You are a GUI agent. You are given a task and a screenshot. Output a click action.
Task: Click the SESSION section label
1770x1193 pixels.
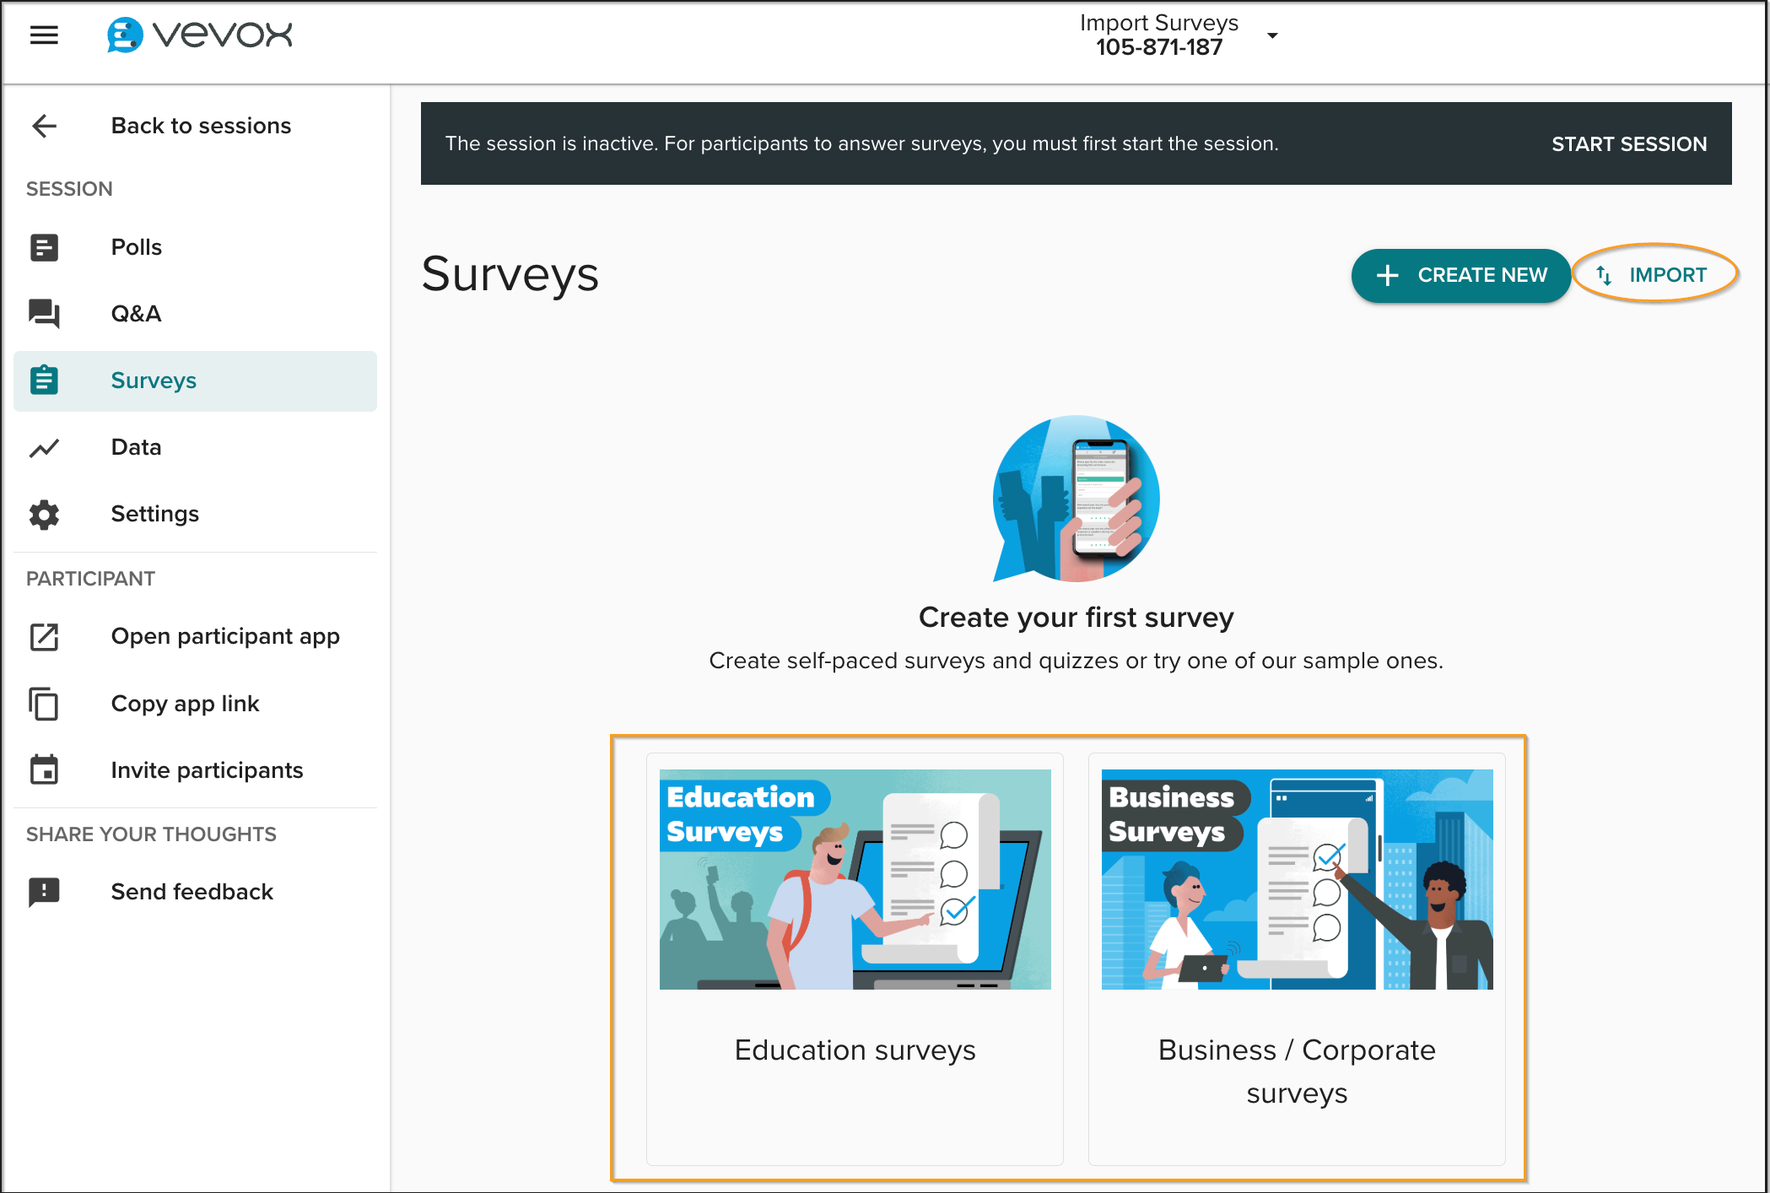point(69,189)
